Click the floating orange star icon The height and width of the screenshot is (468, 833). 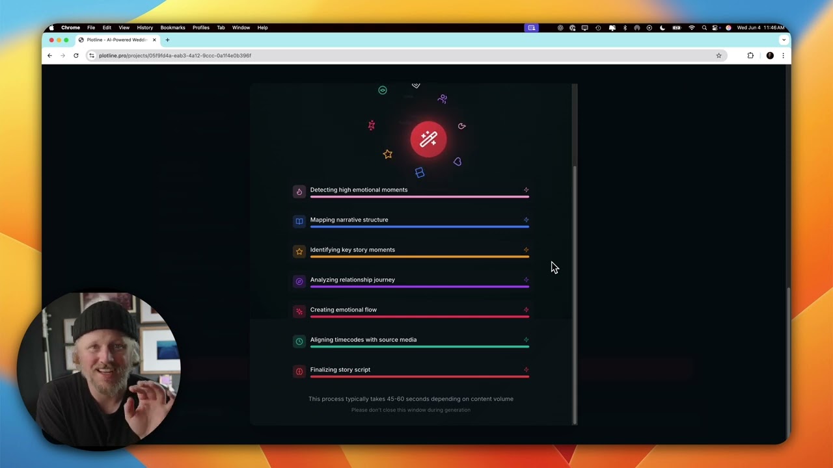click(x=388, y=154)
